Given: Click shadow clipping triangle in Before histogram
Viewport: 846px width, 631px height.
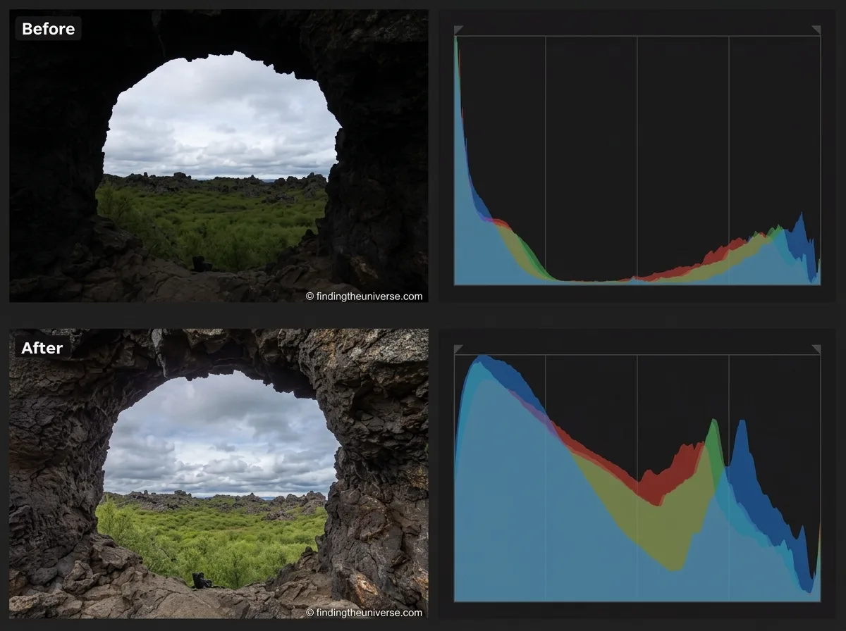Looking at the screenshot, I should [458, 30].
